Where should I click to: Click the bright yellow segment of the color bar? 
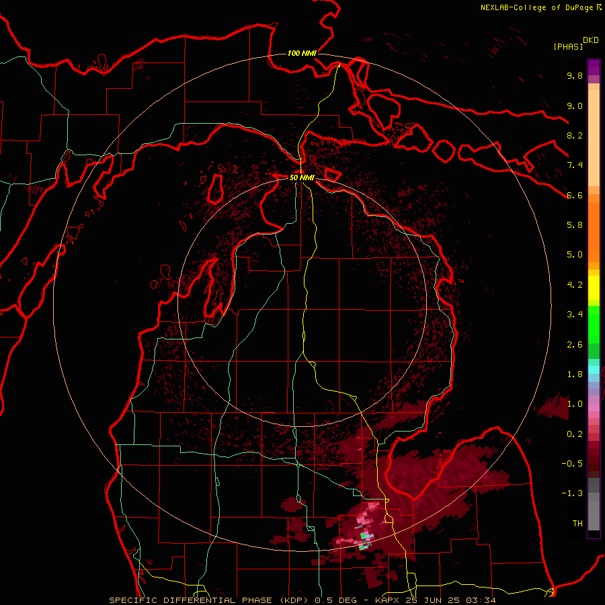coord(594,288)
